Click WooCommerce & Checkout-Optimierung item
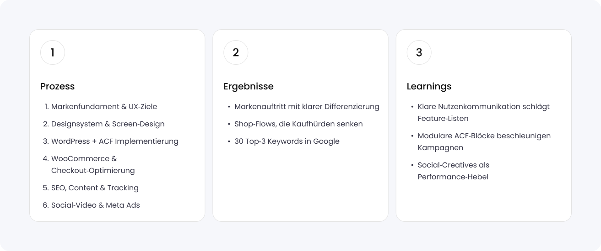Screen dimensions: 601x251 coord(93,164)
